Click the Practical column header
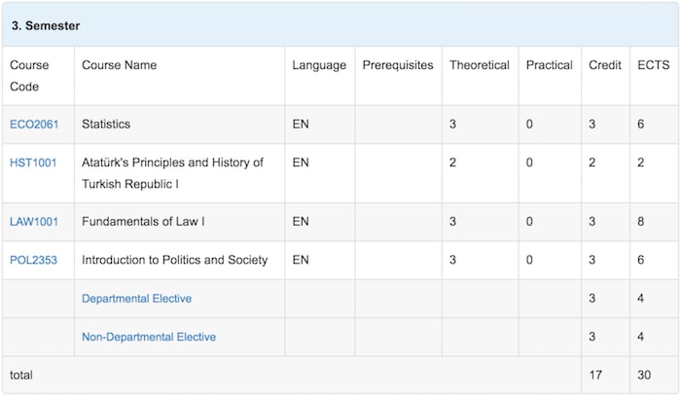681x397 pixels. tap(550, 65)
